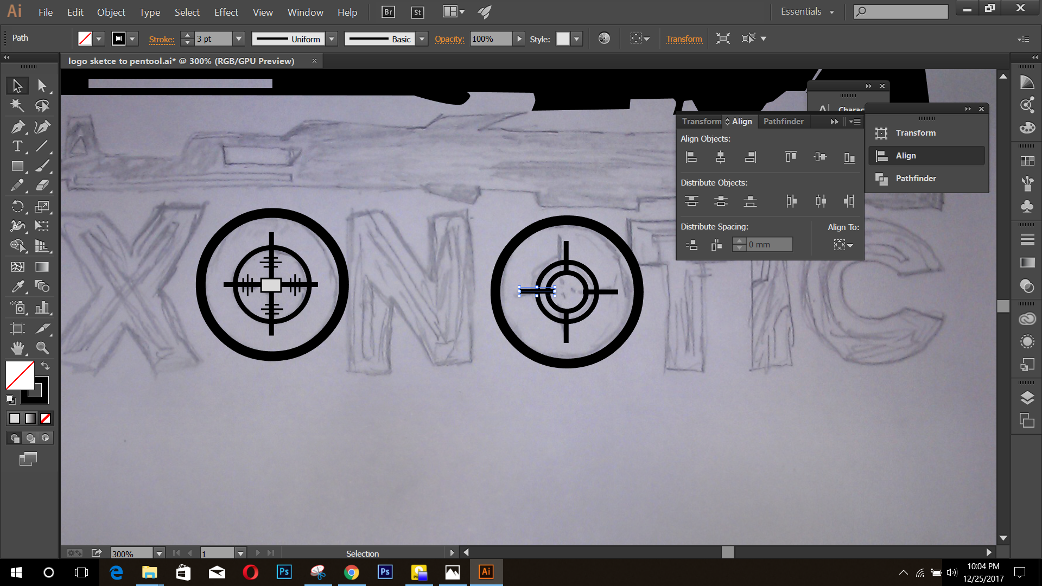Open the Basic brush definition dropdown
The image size is (1042, 586).
point(422,39)
